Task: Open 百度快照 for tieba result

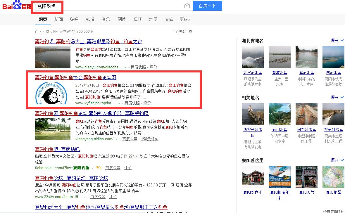Action: (113, 168)
